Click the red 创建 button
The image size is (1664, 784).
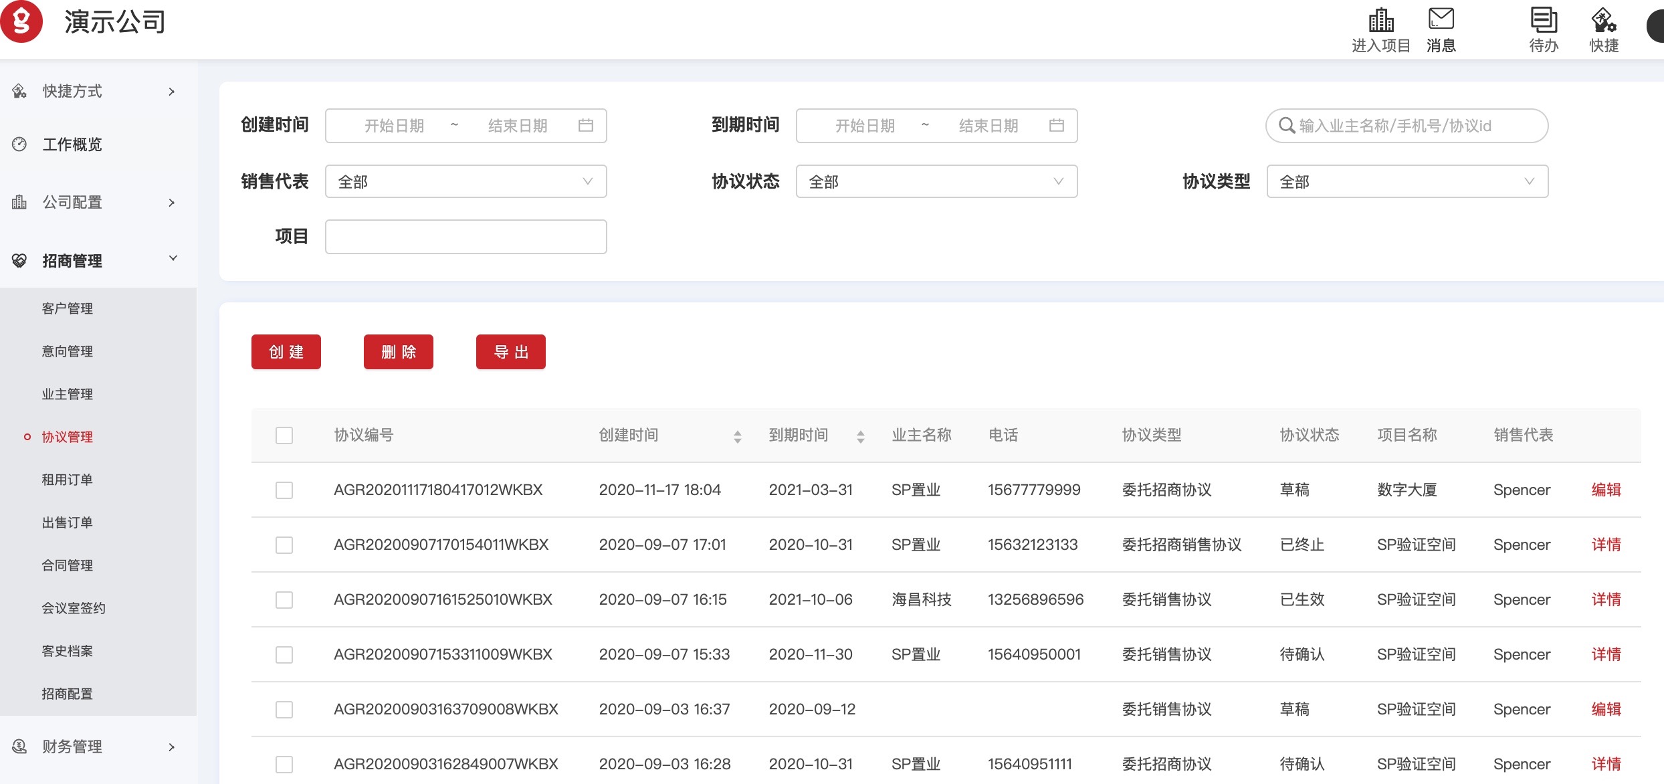click(x=286, y=352)
